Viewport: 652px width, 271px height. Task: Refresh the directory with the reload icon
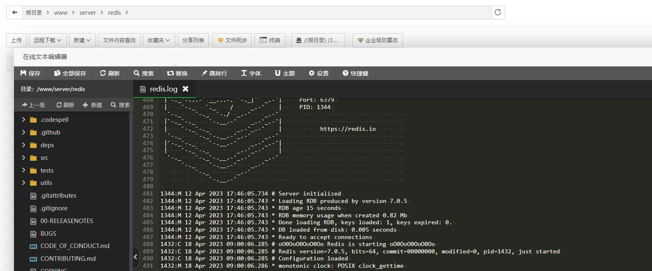(x=498, y=12)
